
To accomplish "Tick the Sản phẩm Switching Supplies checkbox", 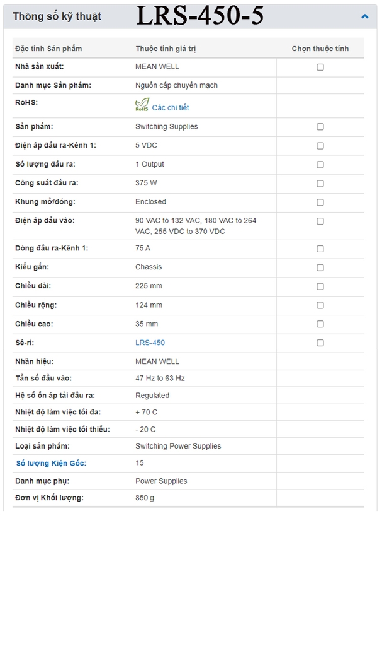I will tap(320, 127).
